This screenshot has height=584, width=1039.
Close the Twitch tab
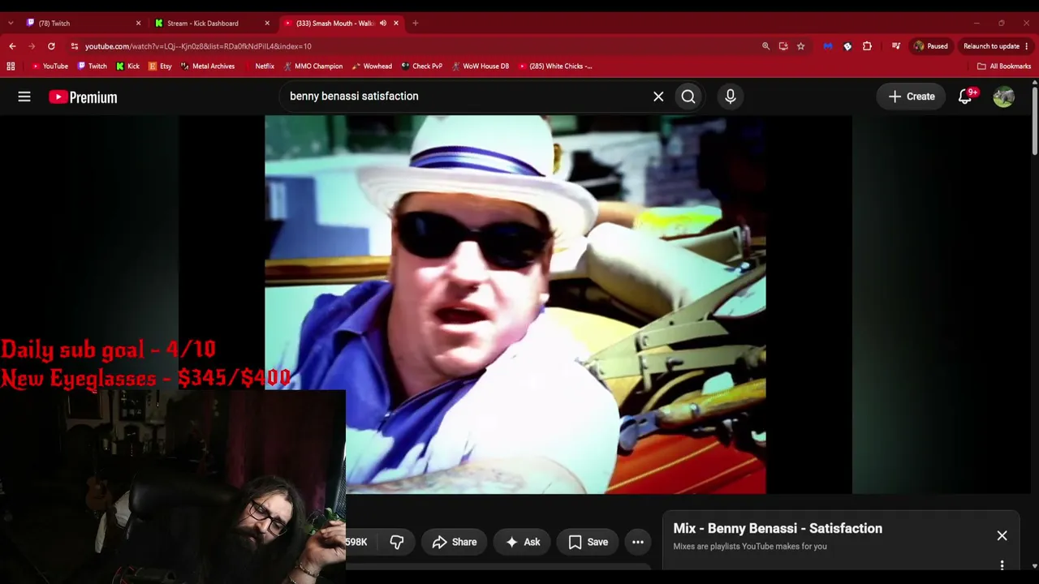pos(138,24)
